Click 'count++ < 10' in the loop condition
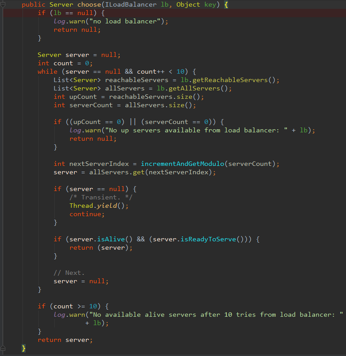Screen dimensions: 346x356 coord(160,72)
